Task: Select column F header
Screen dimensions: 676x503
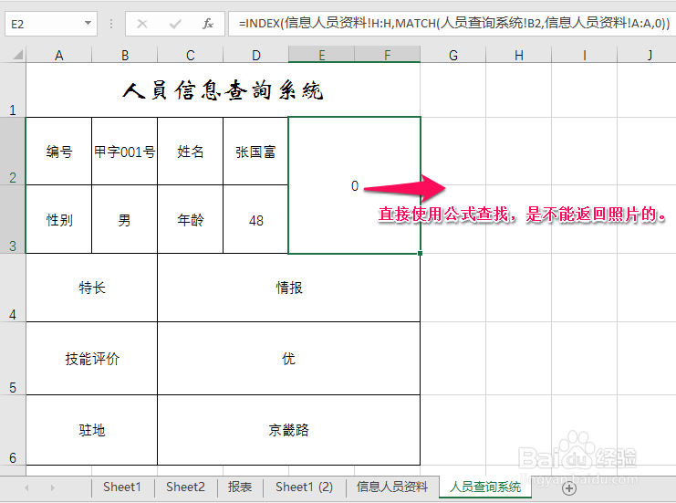Action: tap(387, 55)
